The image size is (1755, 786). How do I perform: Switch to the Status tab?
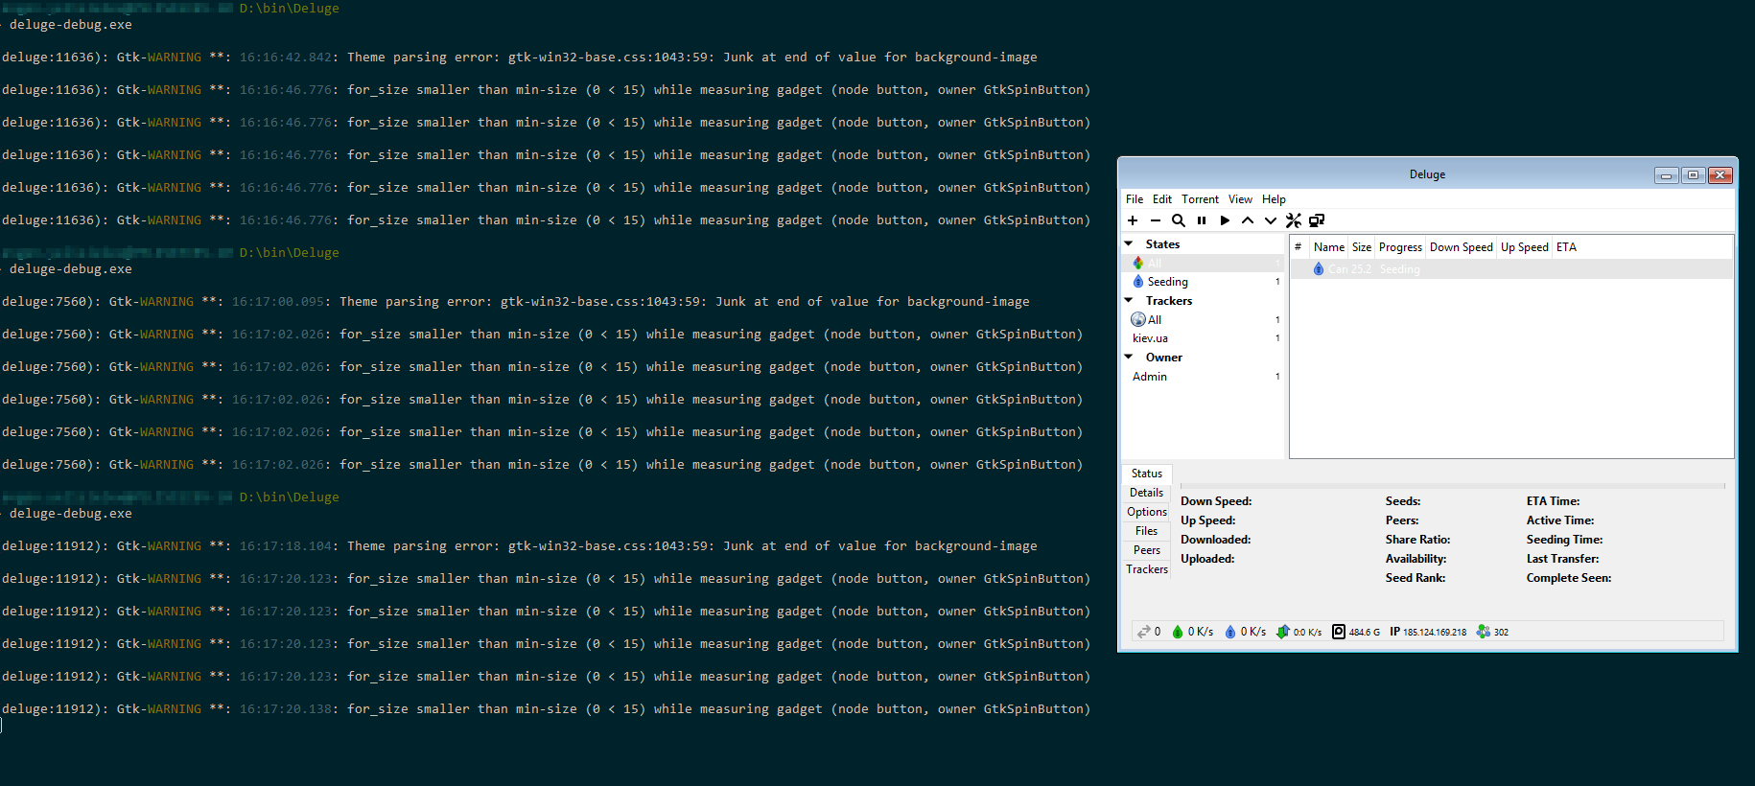click(x=1146, y=474)
